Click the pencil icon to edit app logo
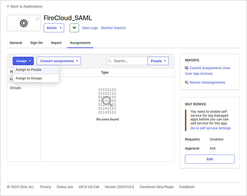Screen dimensions: 247x196 [x=37, y=18]
